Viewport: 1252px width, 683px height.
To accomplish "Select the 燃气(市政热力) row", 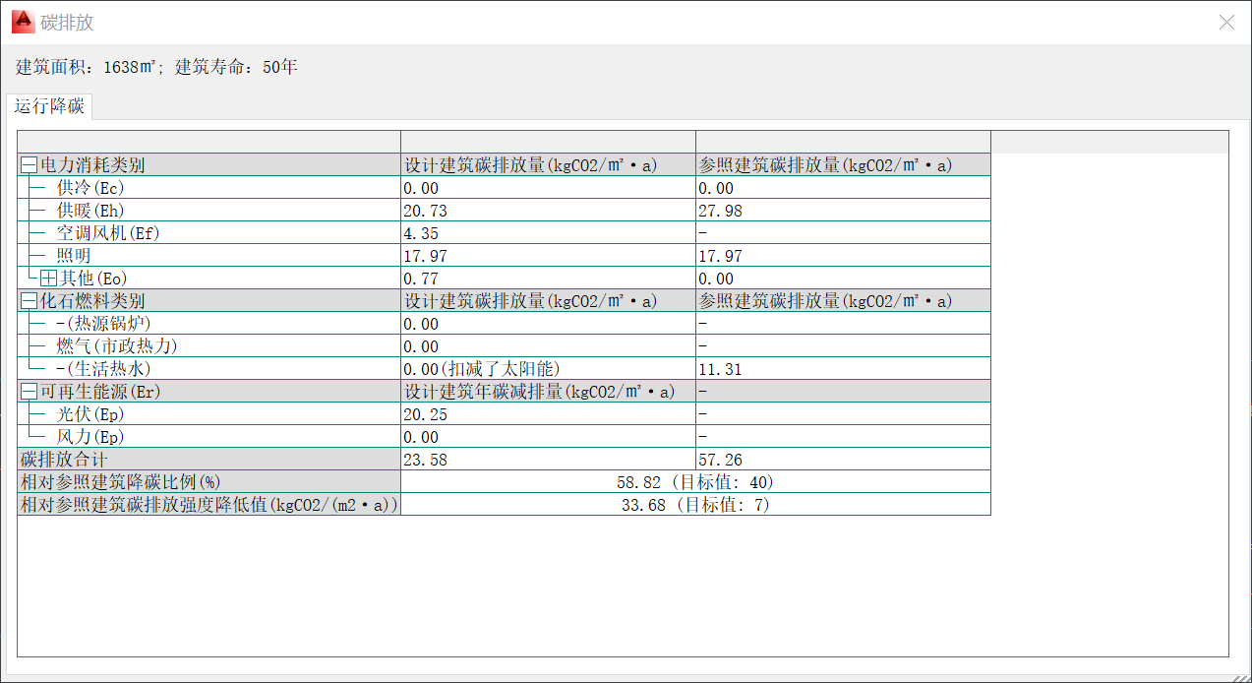I will (117, 346).
